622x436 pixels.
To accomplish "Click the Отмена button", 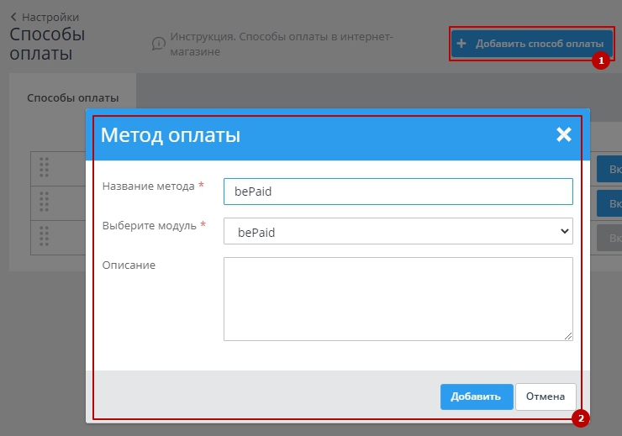I will point(546,397).
